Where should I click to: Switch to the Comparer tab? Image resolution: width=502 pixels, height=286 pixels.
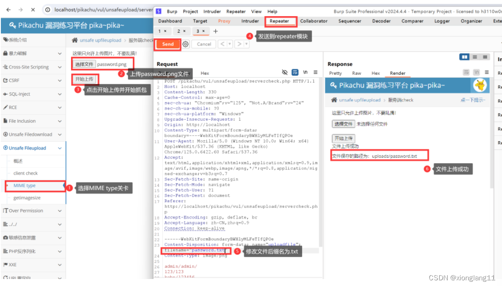(413, 21)
